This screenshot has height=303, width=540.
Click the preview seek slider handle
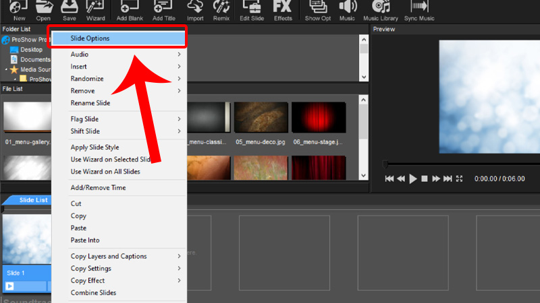click(385, 164)
